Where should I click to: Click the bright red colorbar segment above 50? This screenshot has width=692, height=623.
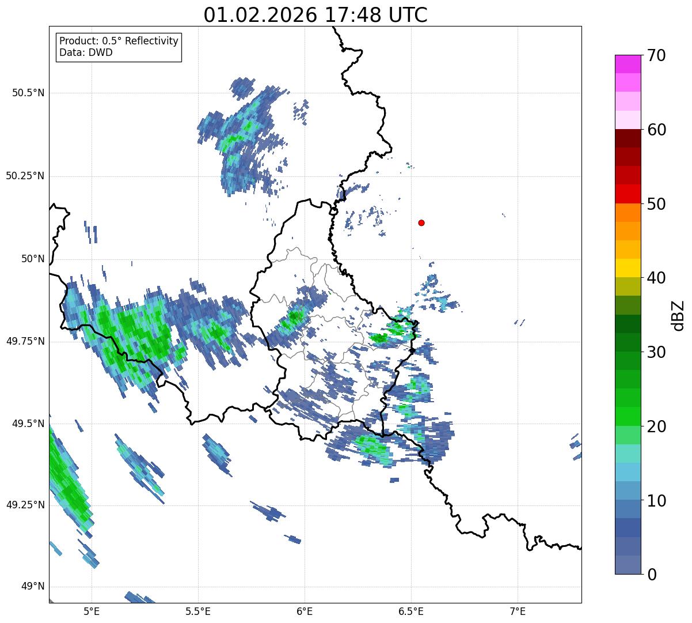point(628,194)
